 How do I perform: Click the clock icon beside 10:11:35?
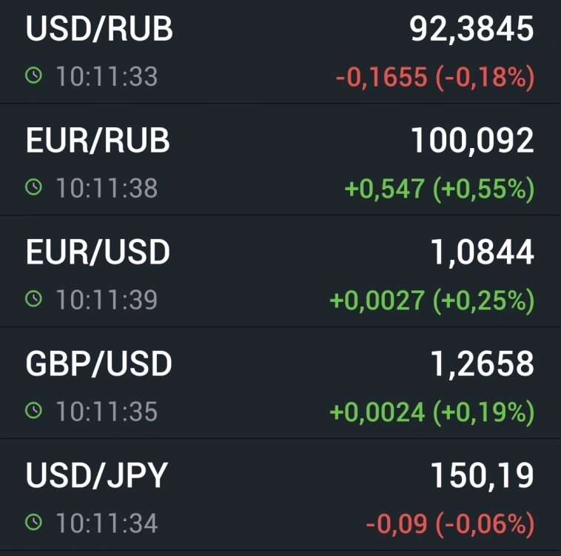[x=33, y=411]
